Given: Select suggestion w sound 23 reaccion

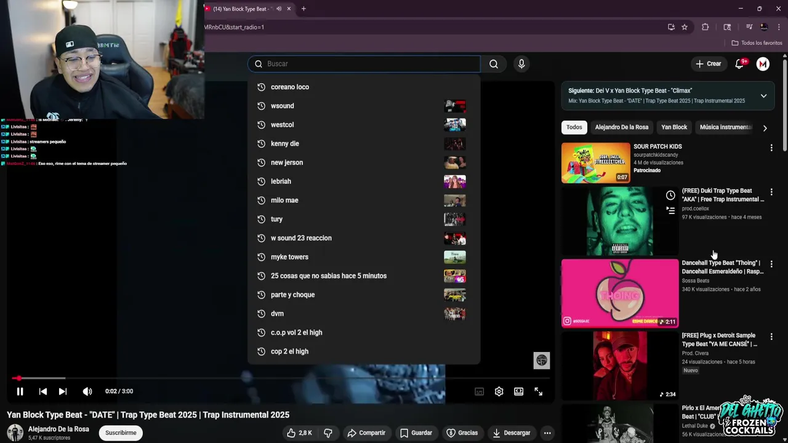Looking at the screenshot, I should (x=363, y=238).
